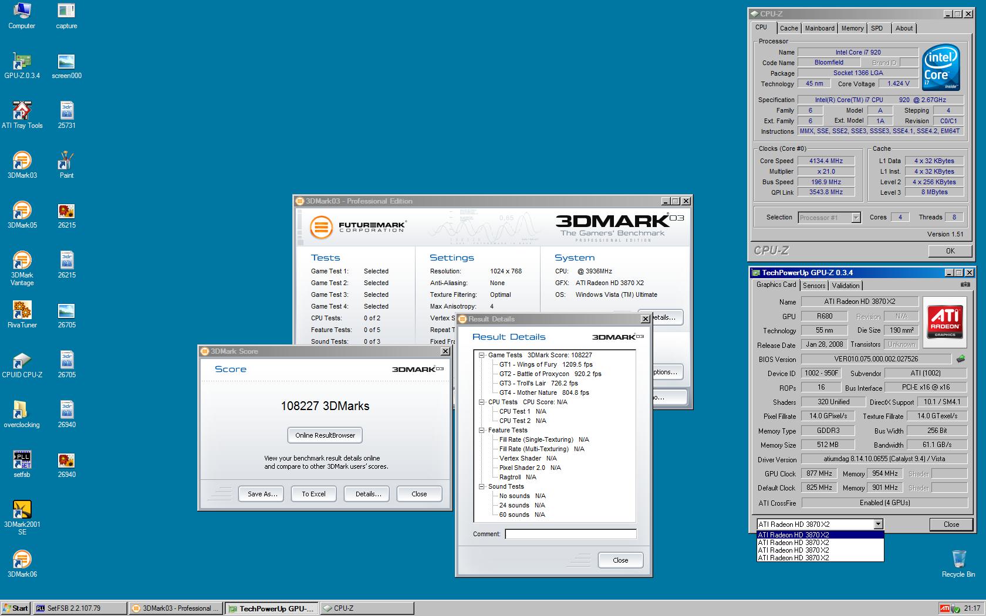Open the 25731 result file
Image resolution: width=986 pixels, height=616 pixels.
pos(66,115)
